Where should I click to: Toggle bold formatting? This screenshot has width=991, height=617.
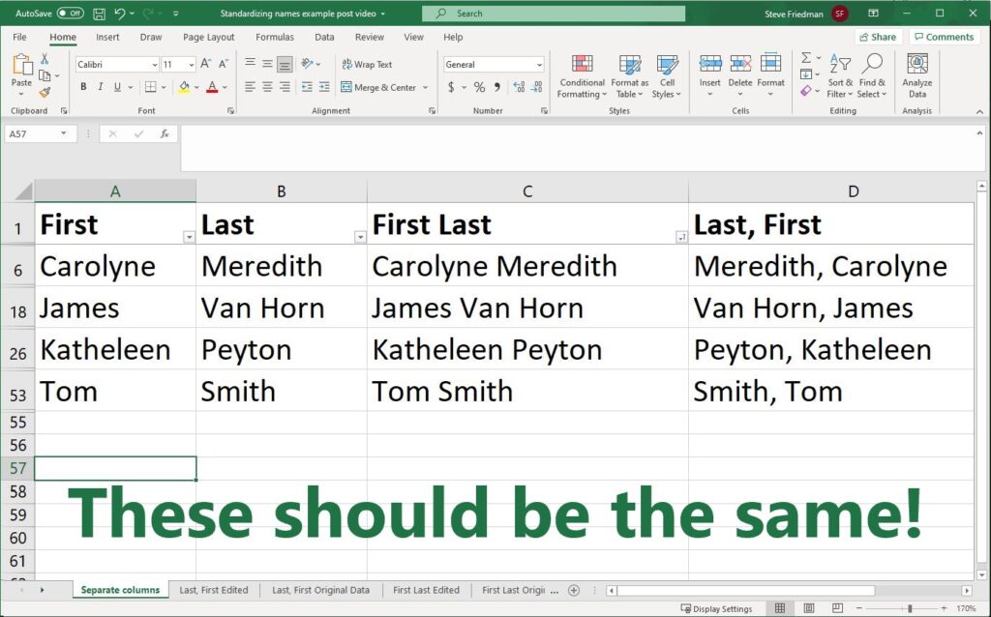[x=83, y=87]
